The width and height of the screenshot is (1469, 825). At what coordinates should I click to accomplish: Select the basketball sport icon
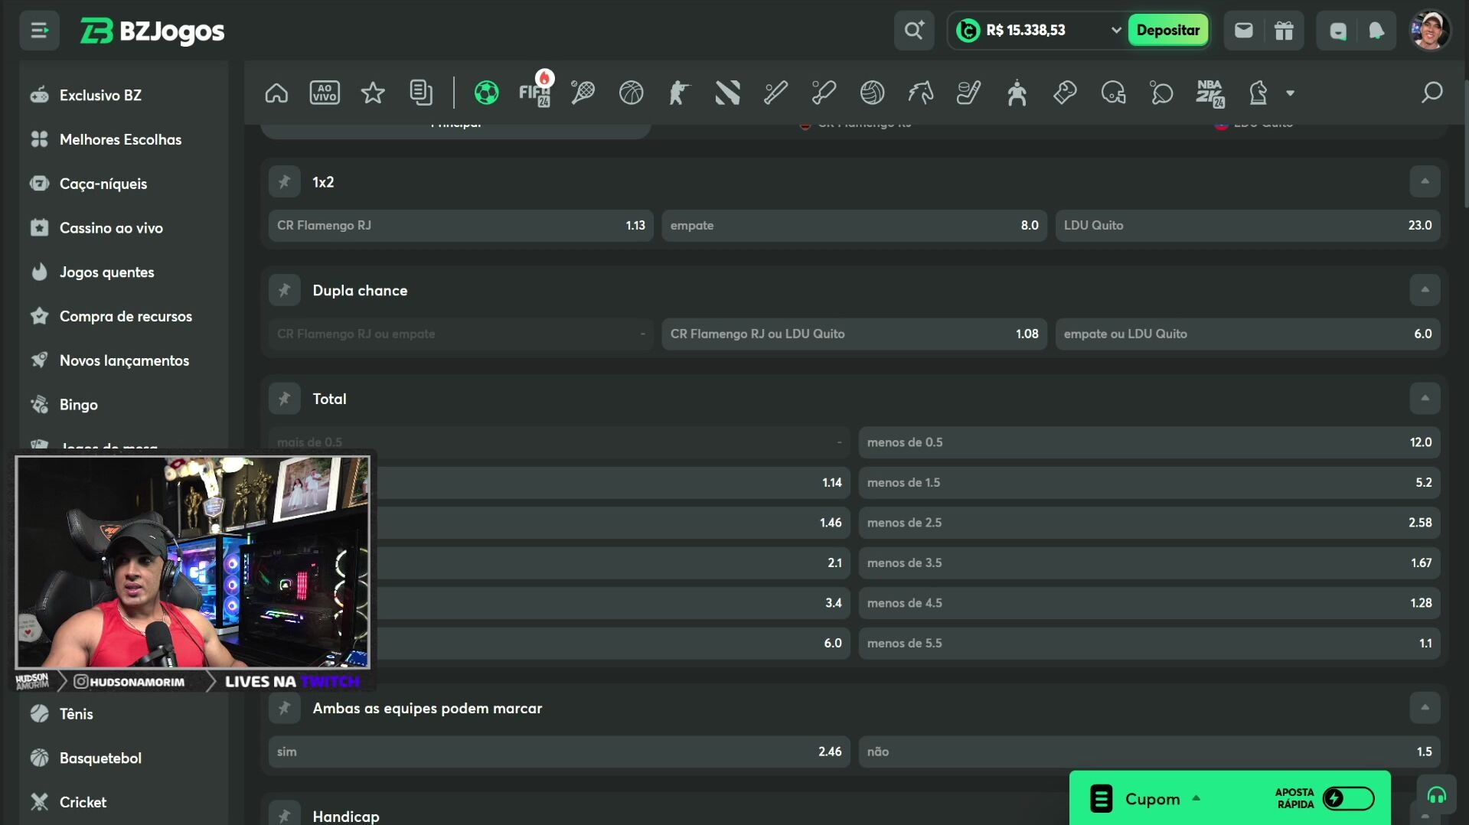click(x=631, y=93)
